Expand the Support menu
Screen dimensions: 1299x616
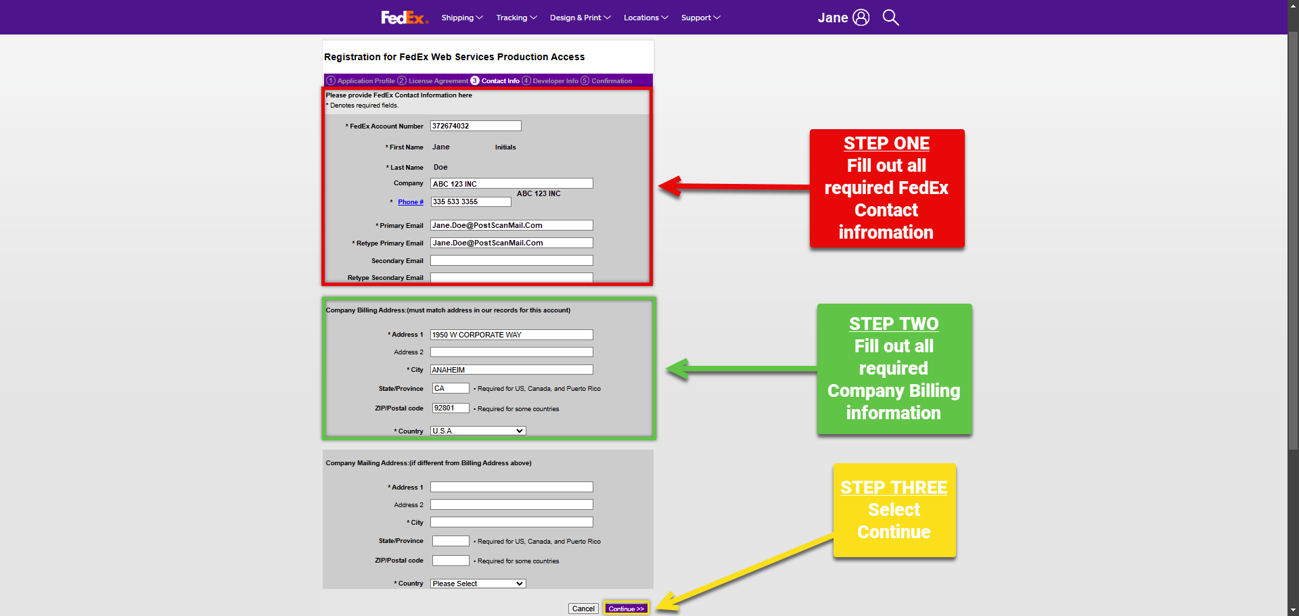click(x=700, y=18)
